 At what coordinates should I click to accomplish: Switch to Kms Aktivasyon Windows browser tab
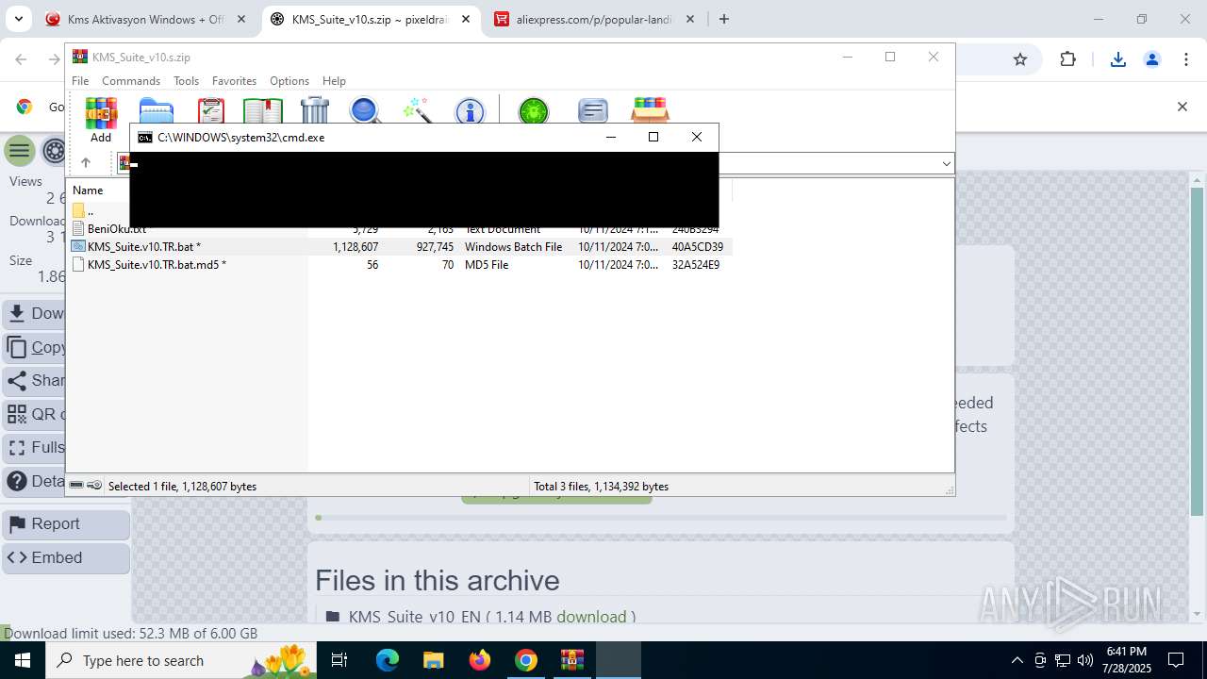[145, 19]
